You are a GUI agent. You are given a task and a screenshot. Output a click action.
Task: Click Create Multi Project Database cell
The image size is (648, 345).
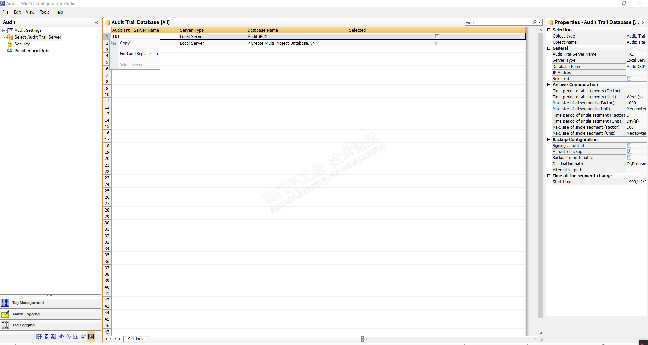(x=297, y=43)
